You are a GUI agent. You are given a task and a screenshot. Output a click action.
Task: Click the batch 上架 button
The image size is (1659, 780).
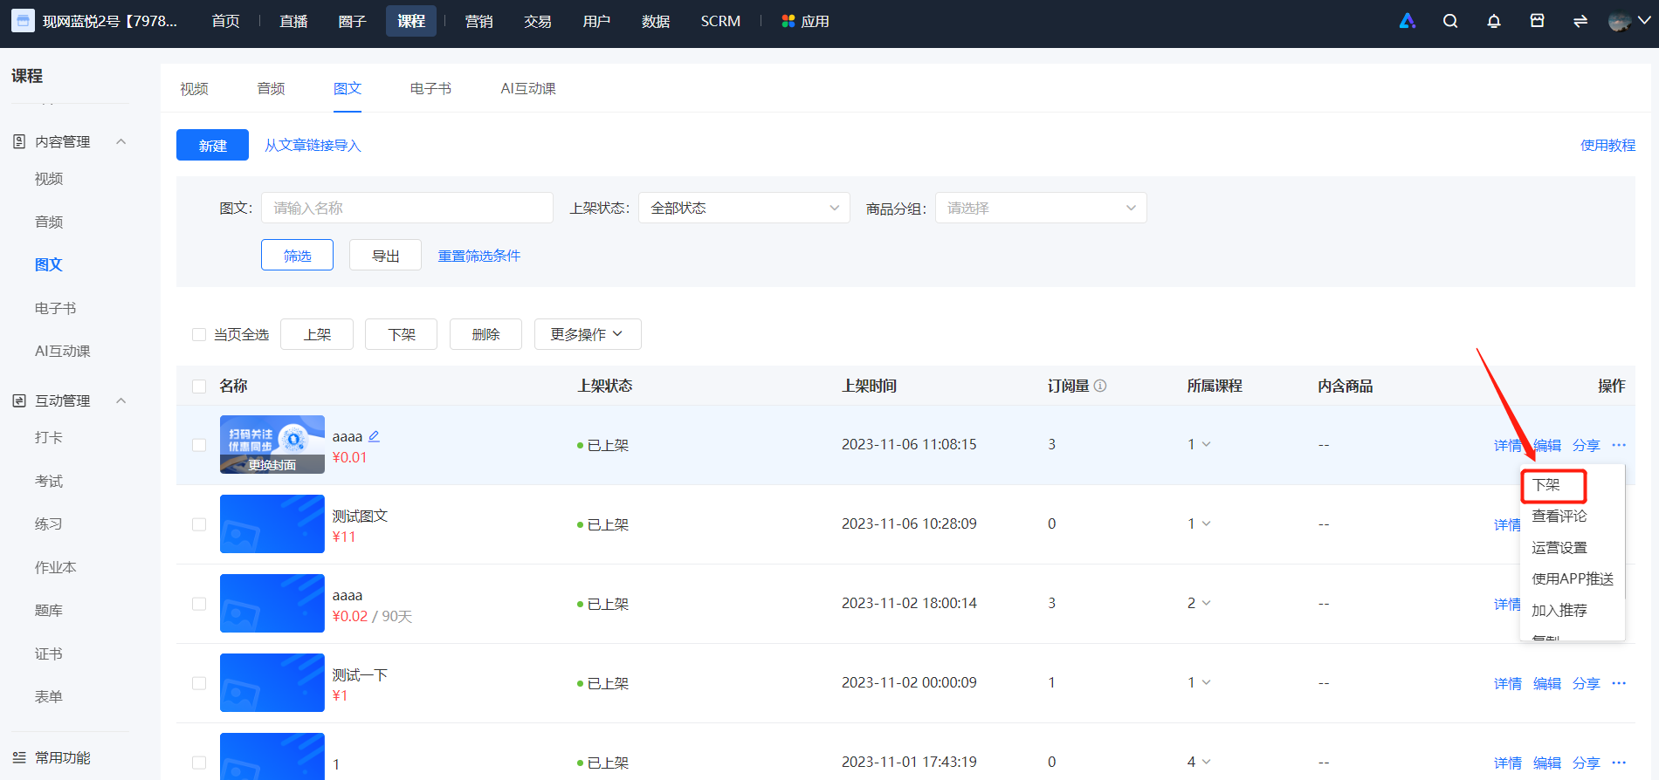[317, 334]
